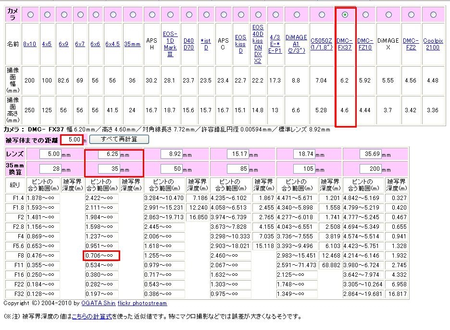Click the 8.92 mm lens field
This screenshot has height=330, width=450.
[x=172, y=154]
